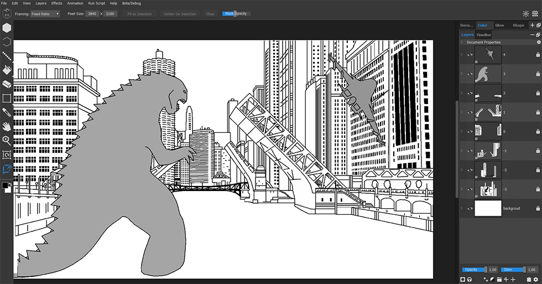The image size is (542, 284).
Task: Open the Document Properties gear settings
Action: pos(538,42)
